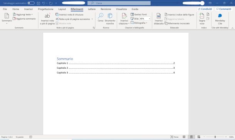Click the zoom in plus button
Screen dimensions: 235x140
tap(226, 137)
